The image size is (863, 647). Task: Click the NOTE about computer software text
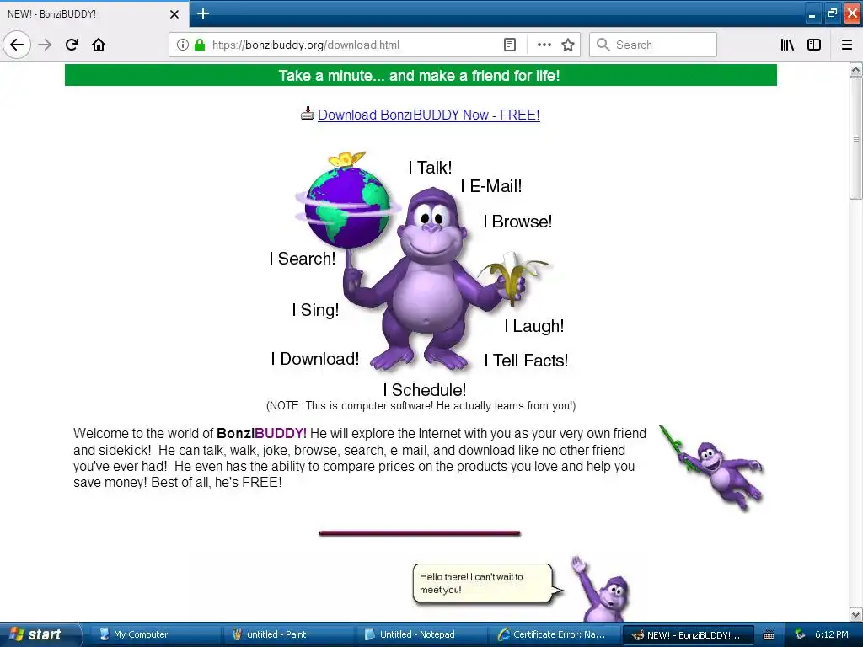(421, 406)
